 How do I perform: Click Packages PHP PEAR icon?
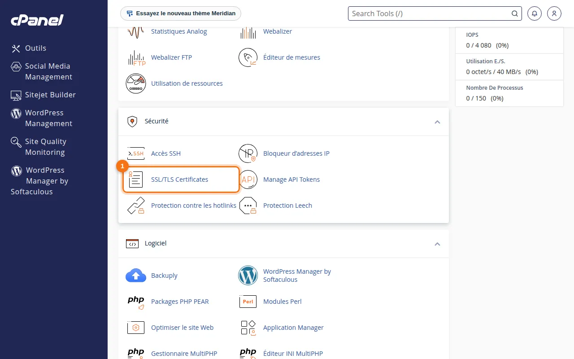pyautogui.click(x=136, y=302)
